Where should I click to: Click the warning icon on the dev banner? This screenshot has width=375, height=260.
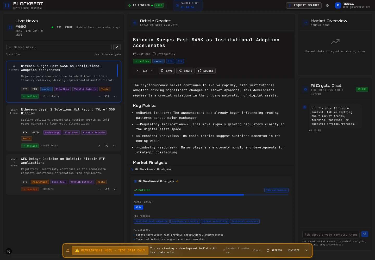click(x=68, y=250)
